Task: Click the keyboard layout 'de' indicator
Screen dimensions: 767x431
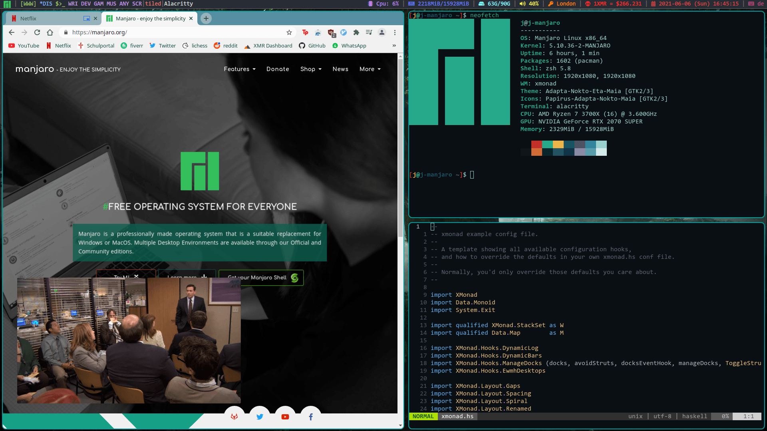Action: (x=756, y=4)
